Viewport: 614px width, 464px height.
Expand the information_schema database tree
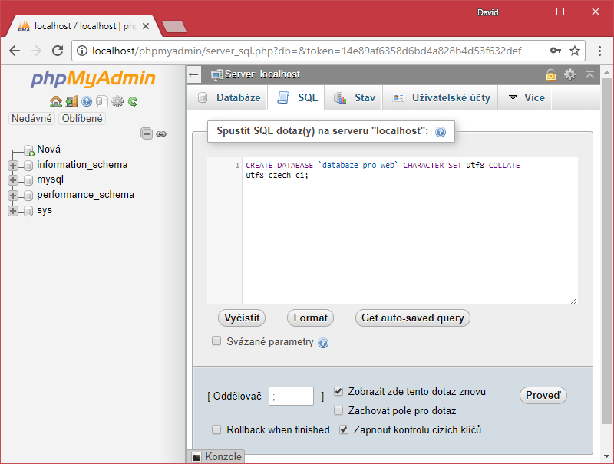click(x=13, y=165)
